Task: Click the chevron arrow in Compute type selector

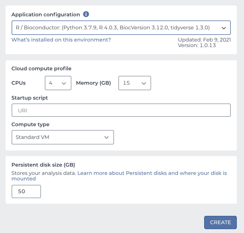Action: pos(107,137)
